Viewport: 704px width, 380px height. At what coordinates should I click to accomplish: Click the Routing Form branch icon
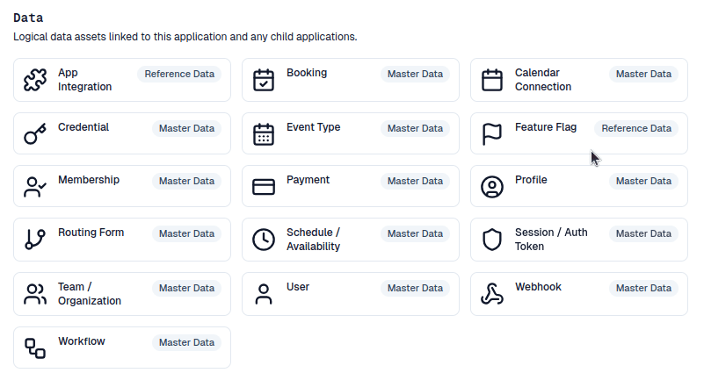(x=35, y=240)
